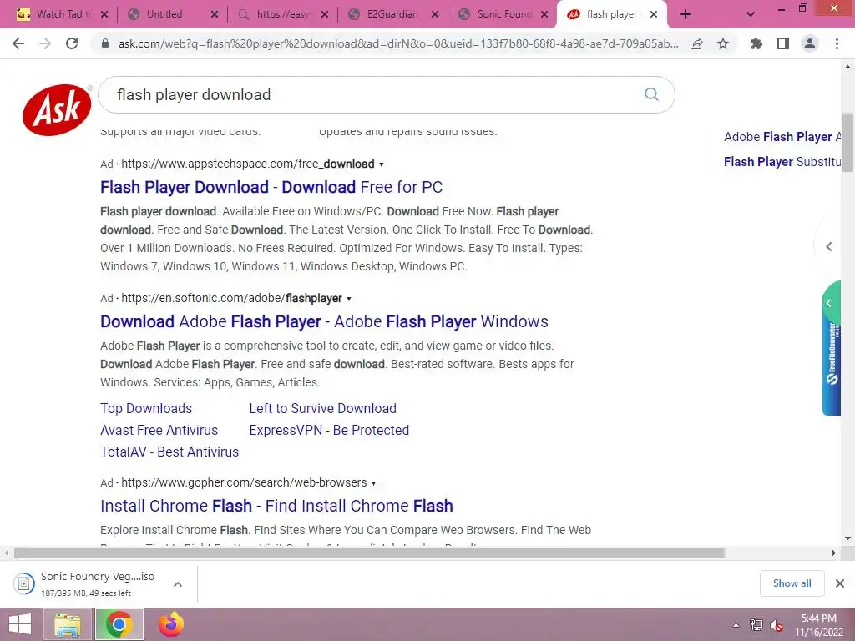Open the Chrome profile avatar
Screen dimensions: 855x641
pos(810,43)
